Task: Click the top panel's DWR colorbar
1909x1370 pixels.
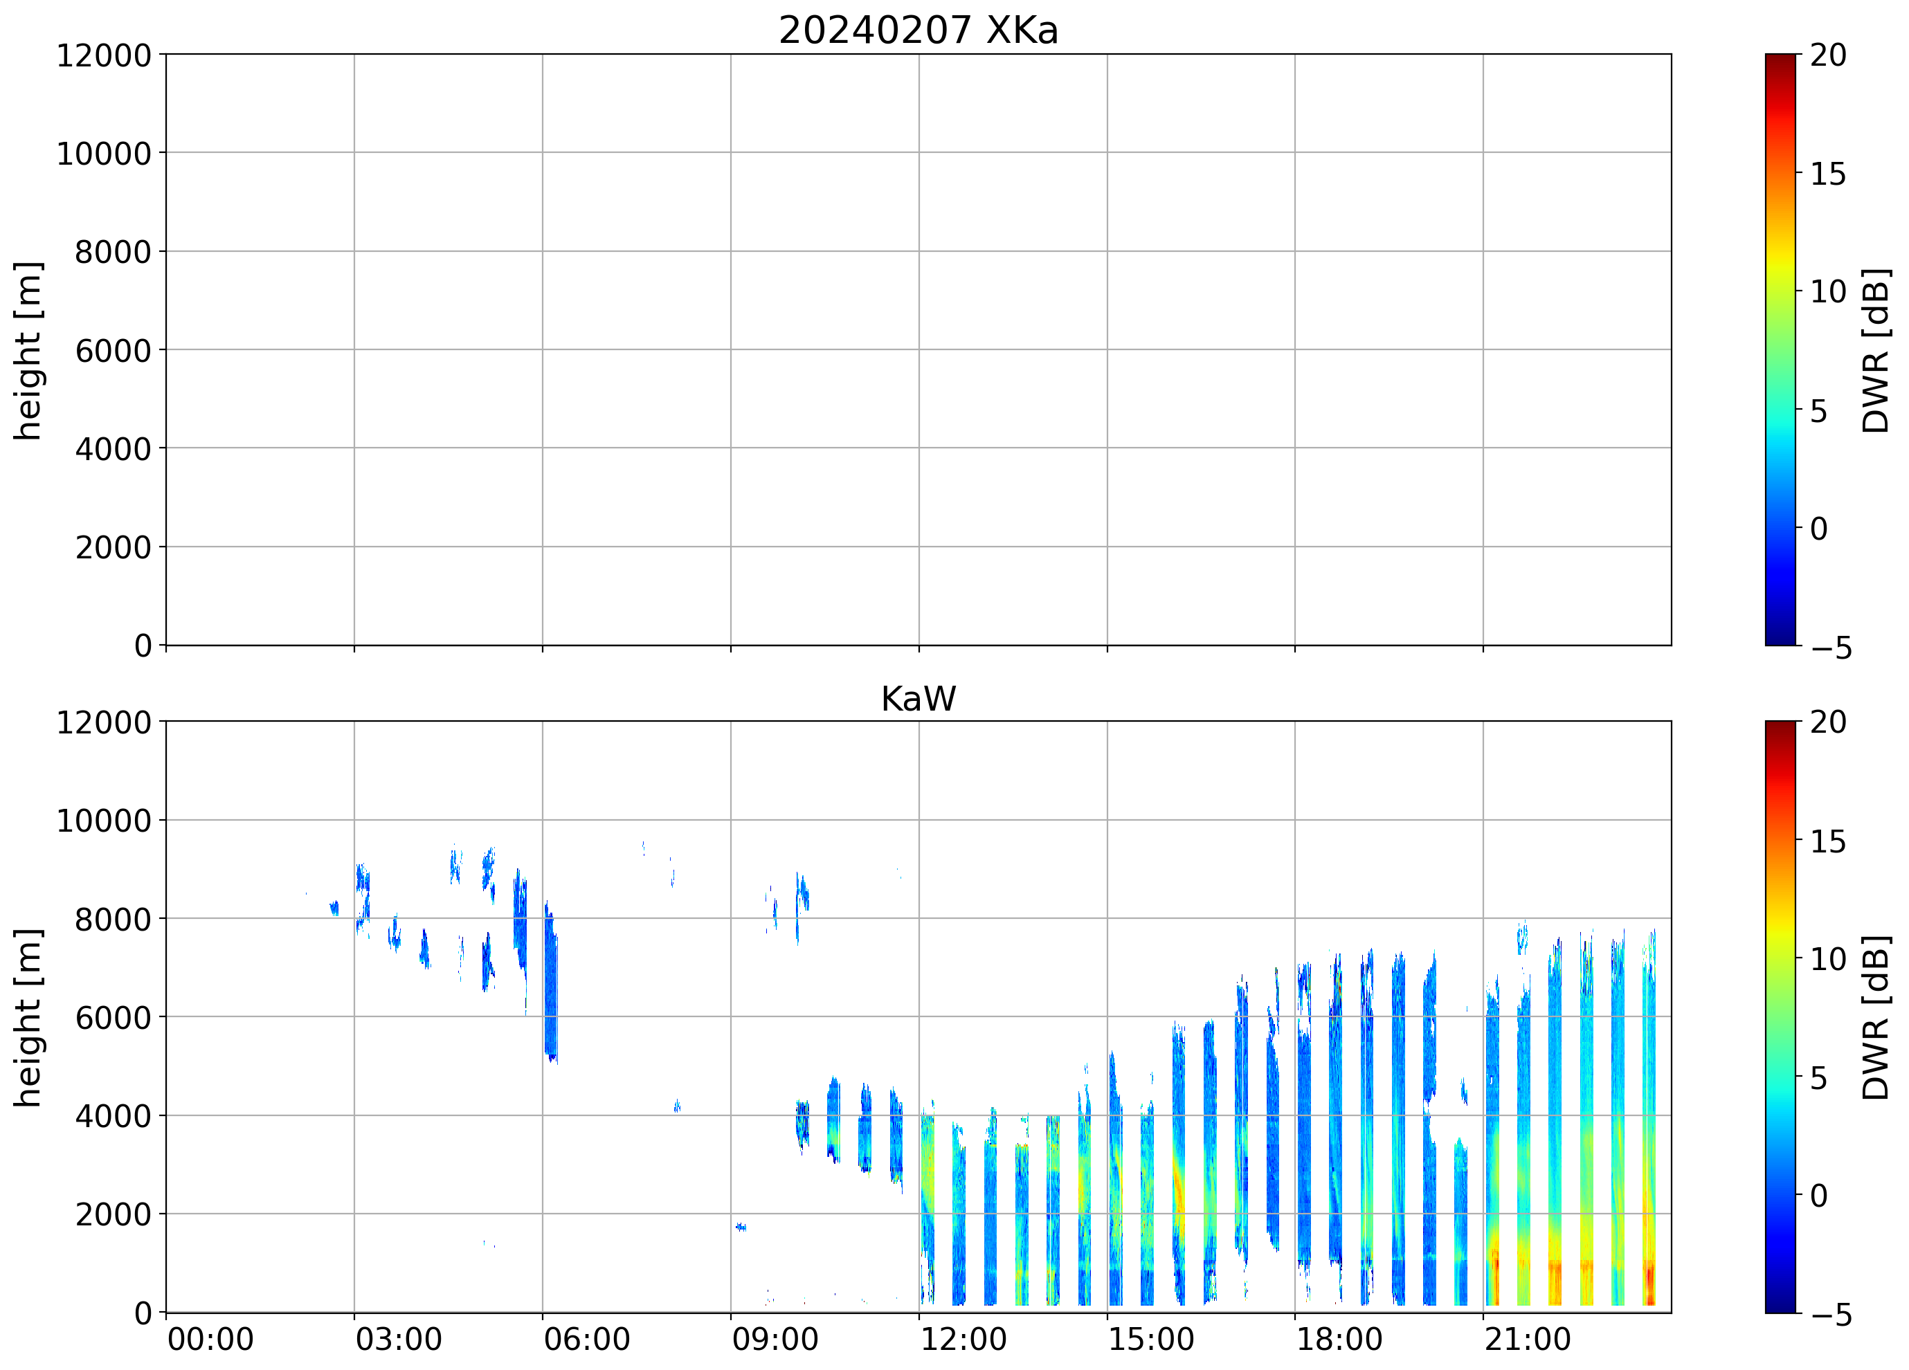Action: [1780, 350]
